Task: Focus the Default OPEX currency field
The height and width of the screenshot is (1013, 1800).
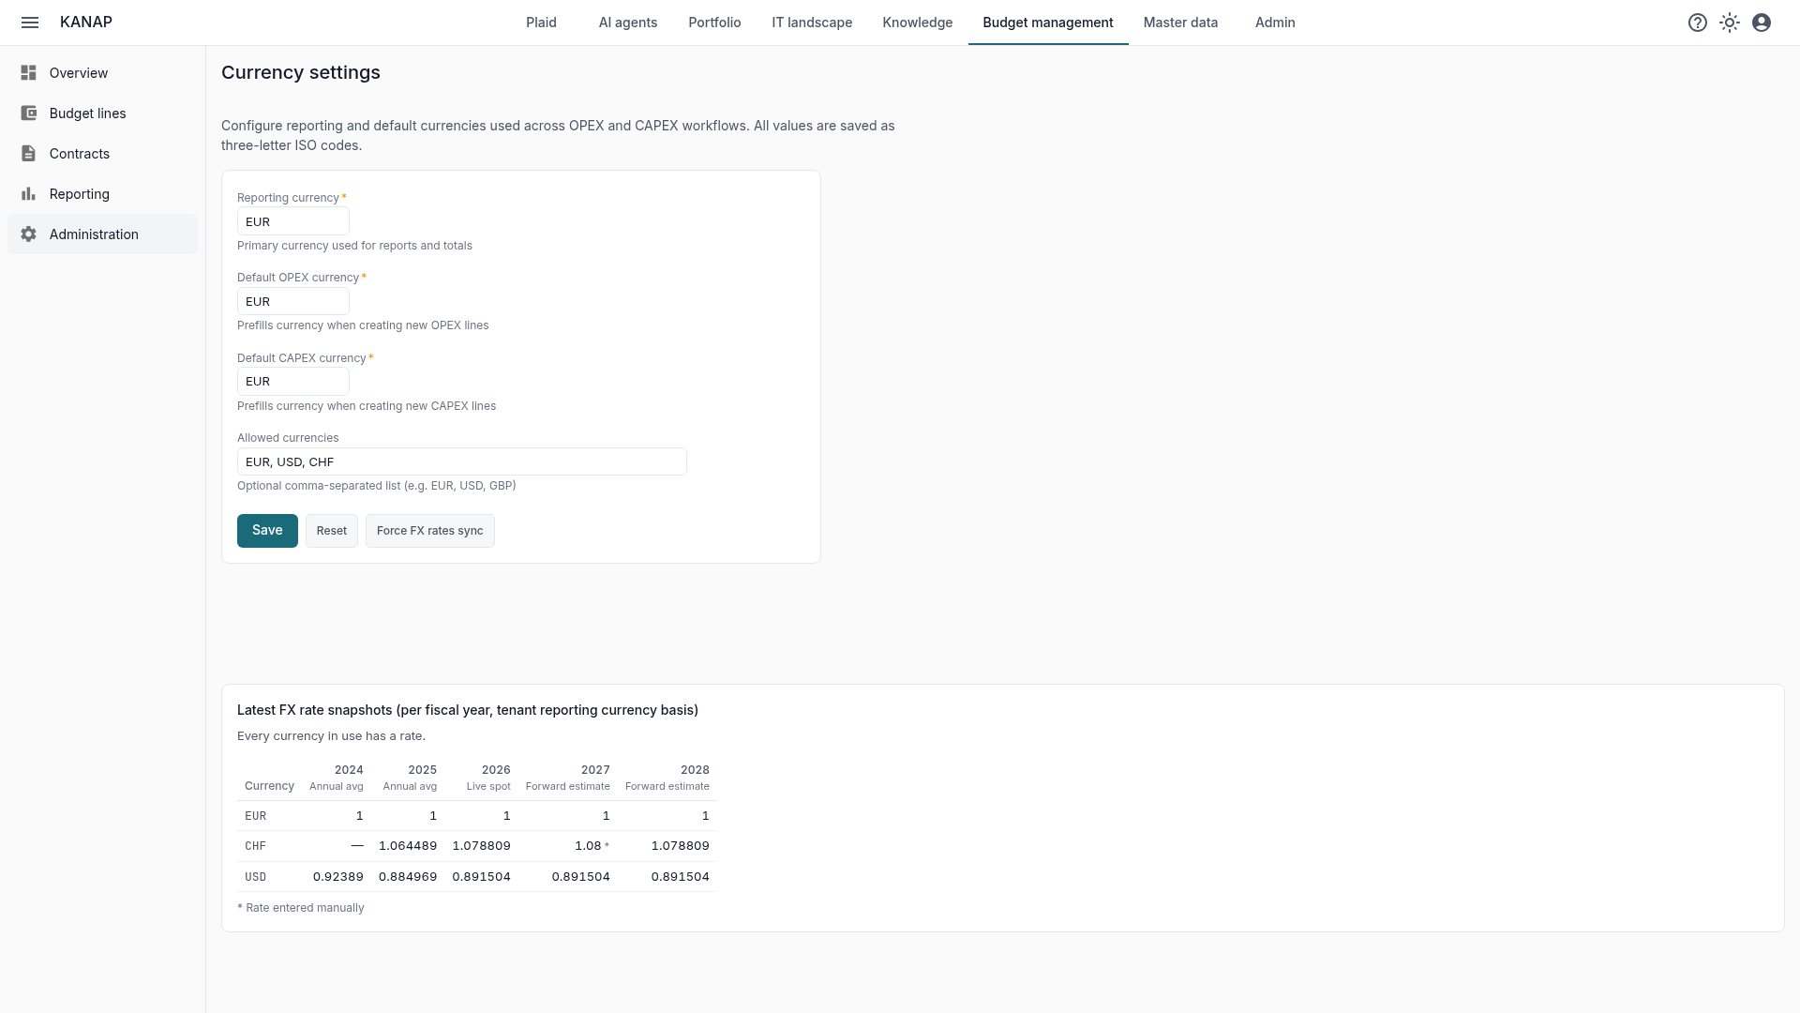Action: [293, 302]
